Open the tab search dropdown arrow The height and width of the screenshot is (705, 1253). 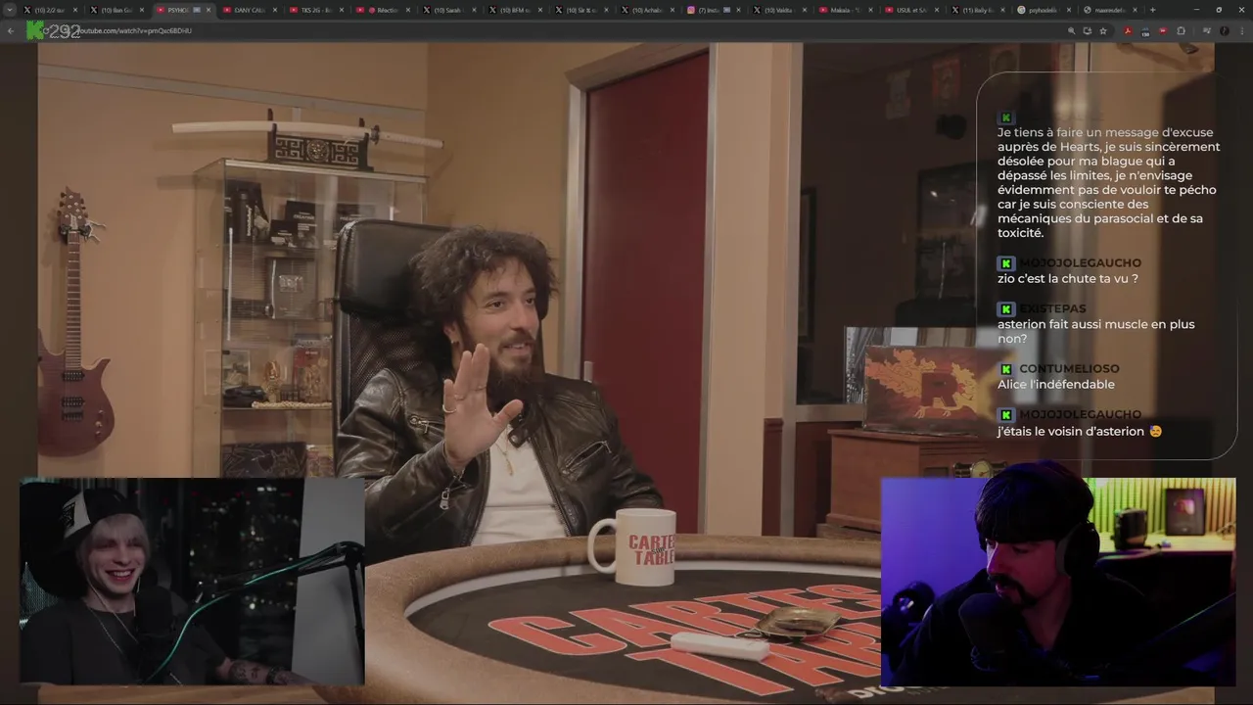pos(10,10)
